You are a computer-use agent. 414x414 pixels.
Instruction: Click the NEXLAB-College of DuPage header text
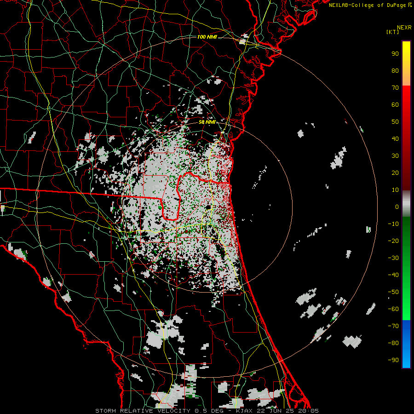370,5
